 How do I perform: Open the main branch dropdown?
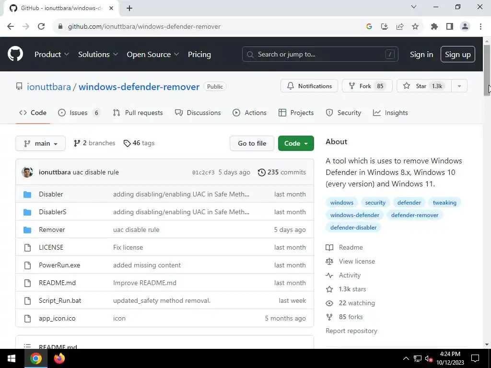[40, 143]
